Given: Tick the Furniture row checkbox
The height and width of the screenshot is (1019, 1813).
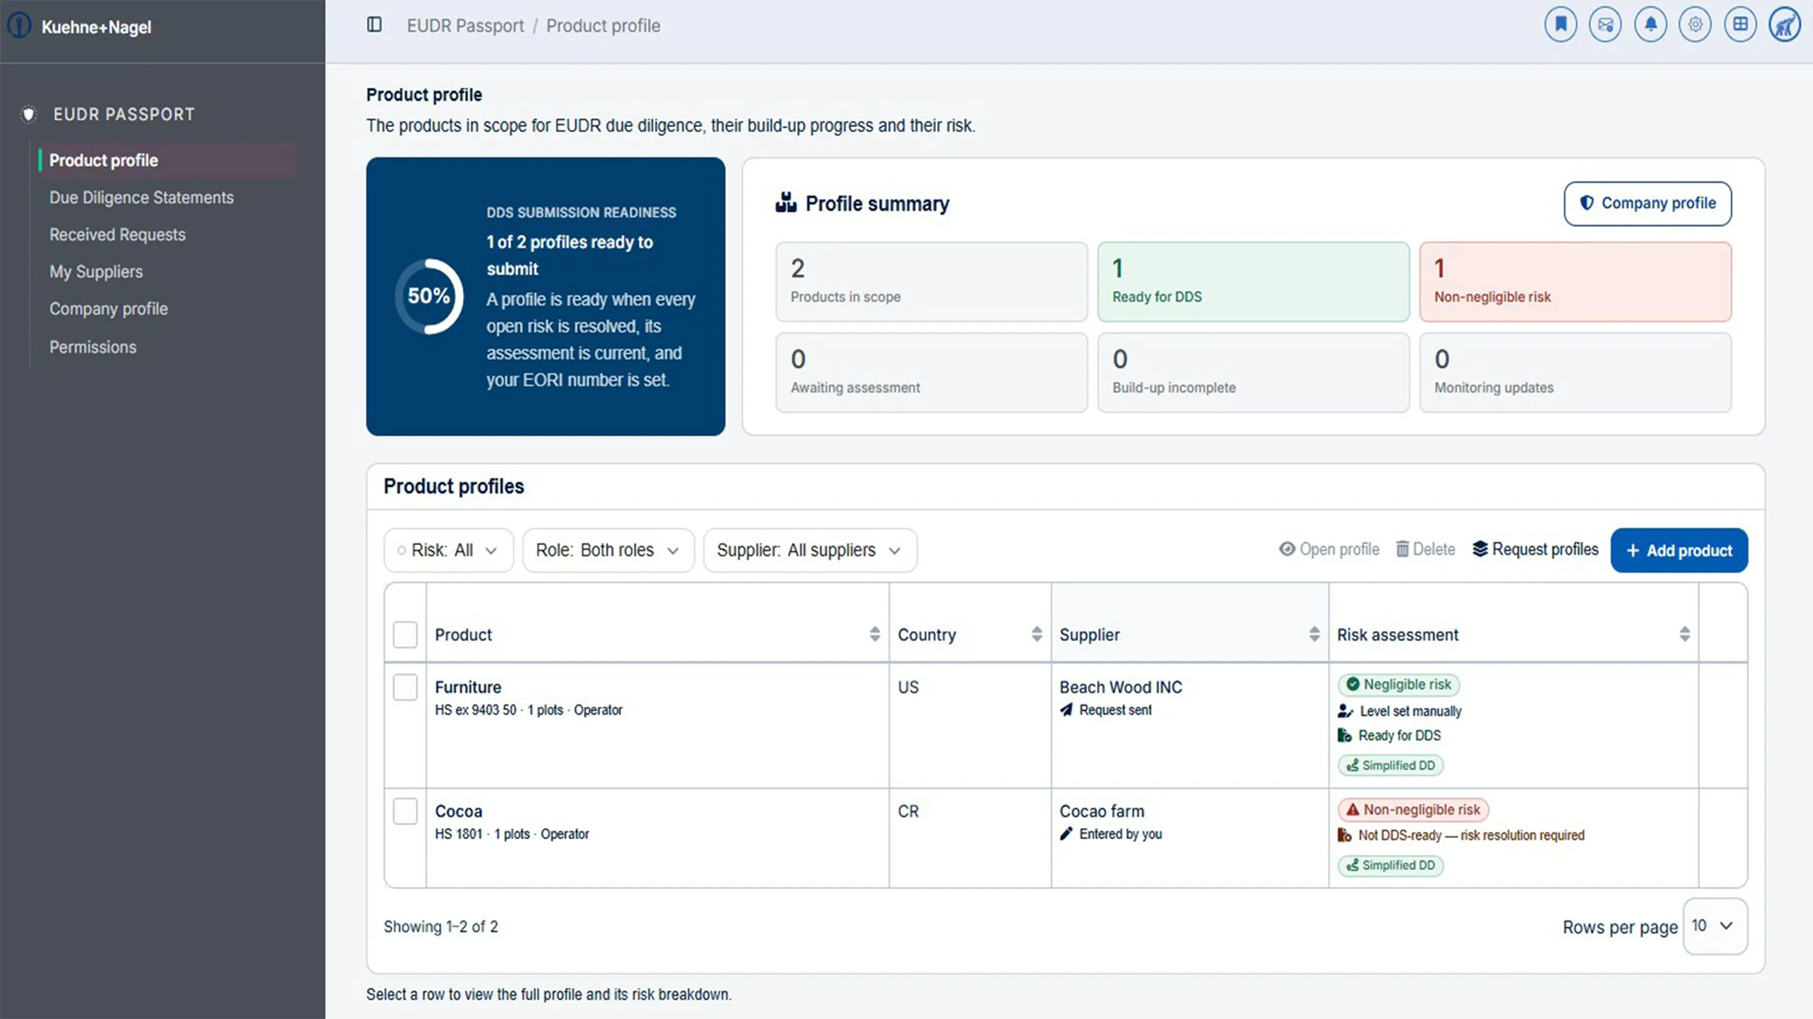Looking at the screenshot, I should point(405,687).
